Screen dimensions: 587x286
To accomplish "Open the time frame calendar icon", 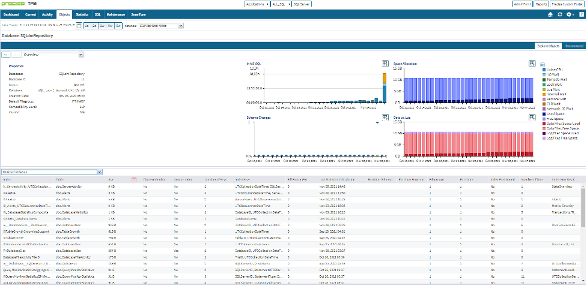I will (x=79, y=26).
